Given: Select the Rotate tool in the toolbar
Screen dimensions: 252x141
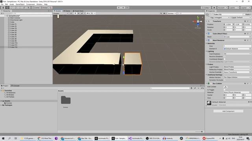Looking at the screenshot, I should (x=11, y=8).
